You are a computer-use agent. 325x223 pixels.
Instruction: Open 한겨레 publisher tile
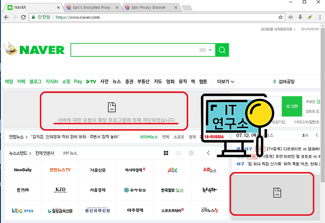pos(23,190)
